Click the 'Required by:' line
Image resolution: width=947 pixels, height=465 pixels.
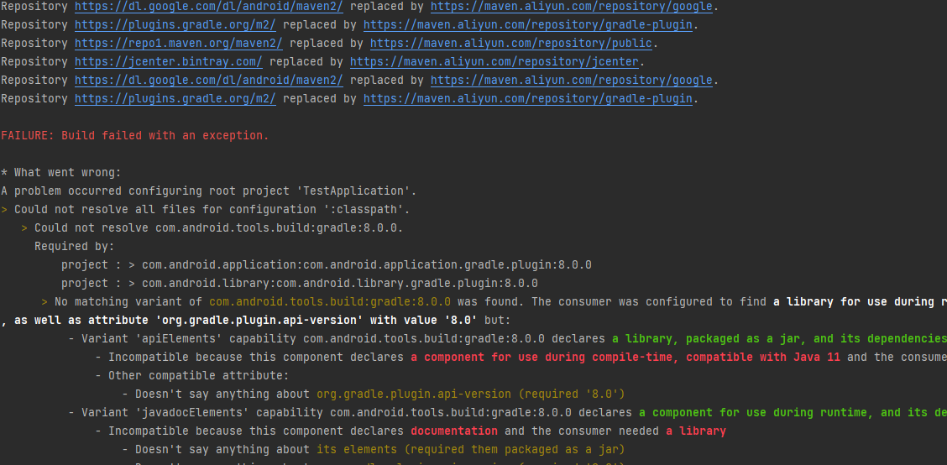click(x=74, y=246)
